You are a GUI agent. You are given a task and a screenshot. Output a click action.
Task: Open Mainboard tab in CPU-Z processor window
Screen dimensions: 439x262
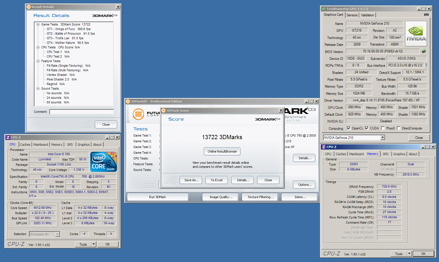tap(41, 145)
